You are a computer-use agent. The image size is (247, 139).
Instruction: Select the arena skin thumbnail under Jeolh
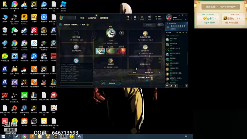tap(111, 51)
